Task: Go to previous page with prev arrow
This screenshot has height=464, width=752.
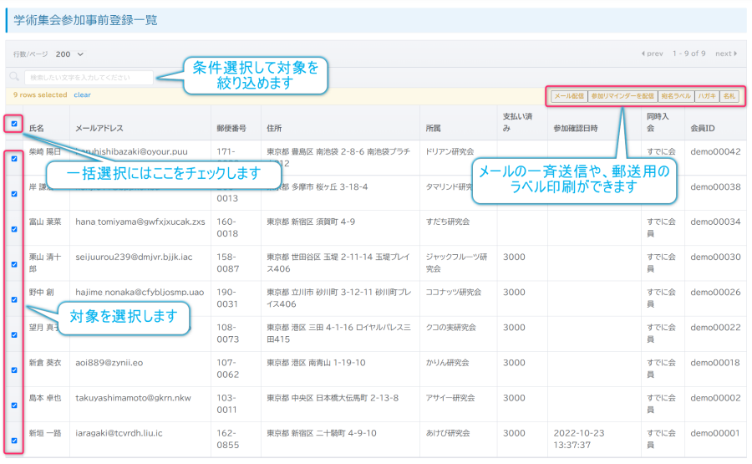Action: click(652, 54)
